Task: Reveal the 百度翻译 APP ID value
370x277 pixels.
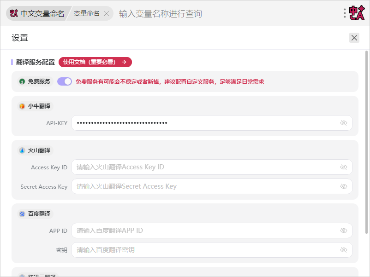Action: coord(344,231)
